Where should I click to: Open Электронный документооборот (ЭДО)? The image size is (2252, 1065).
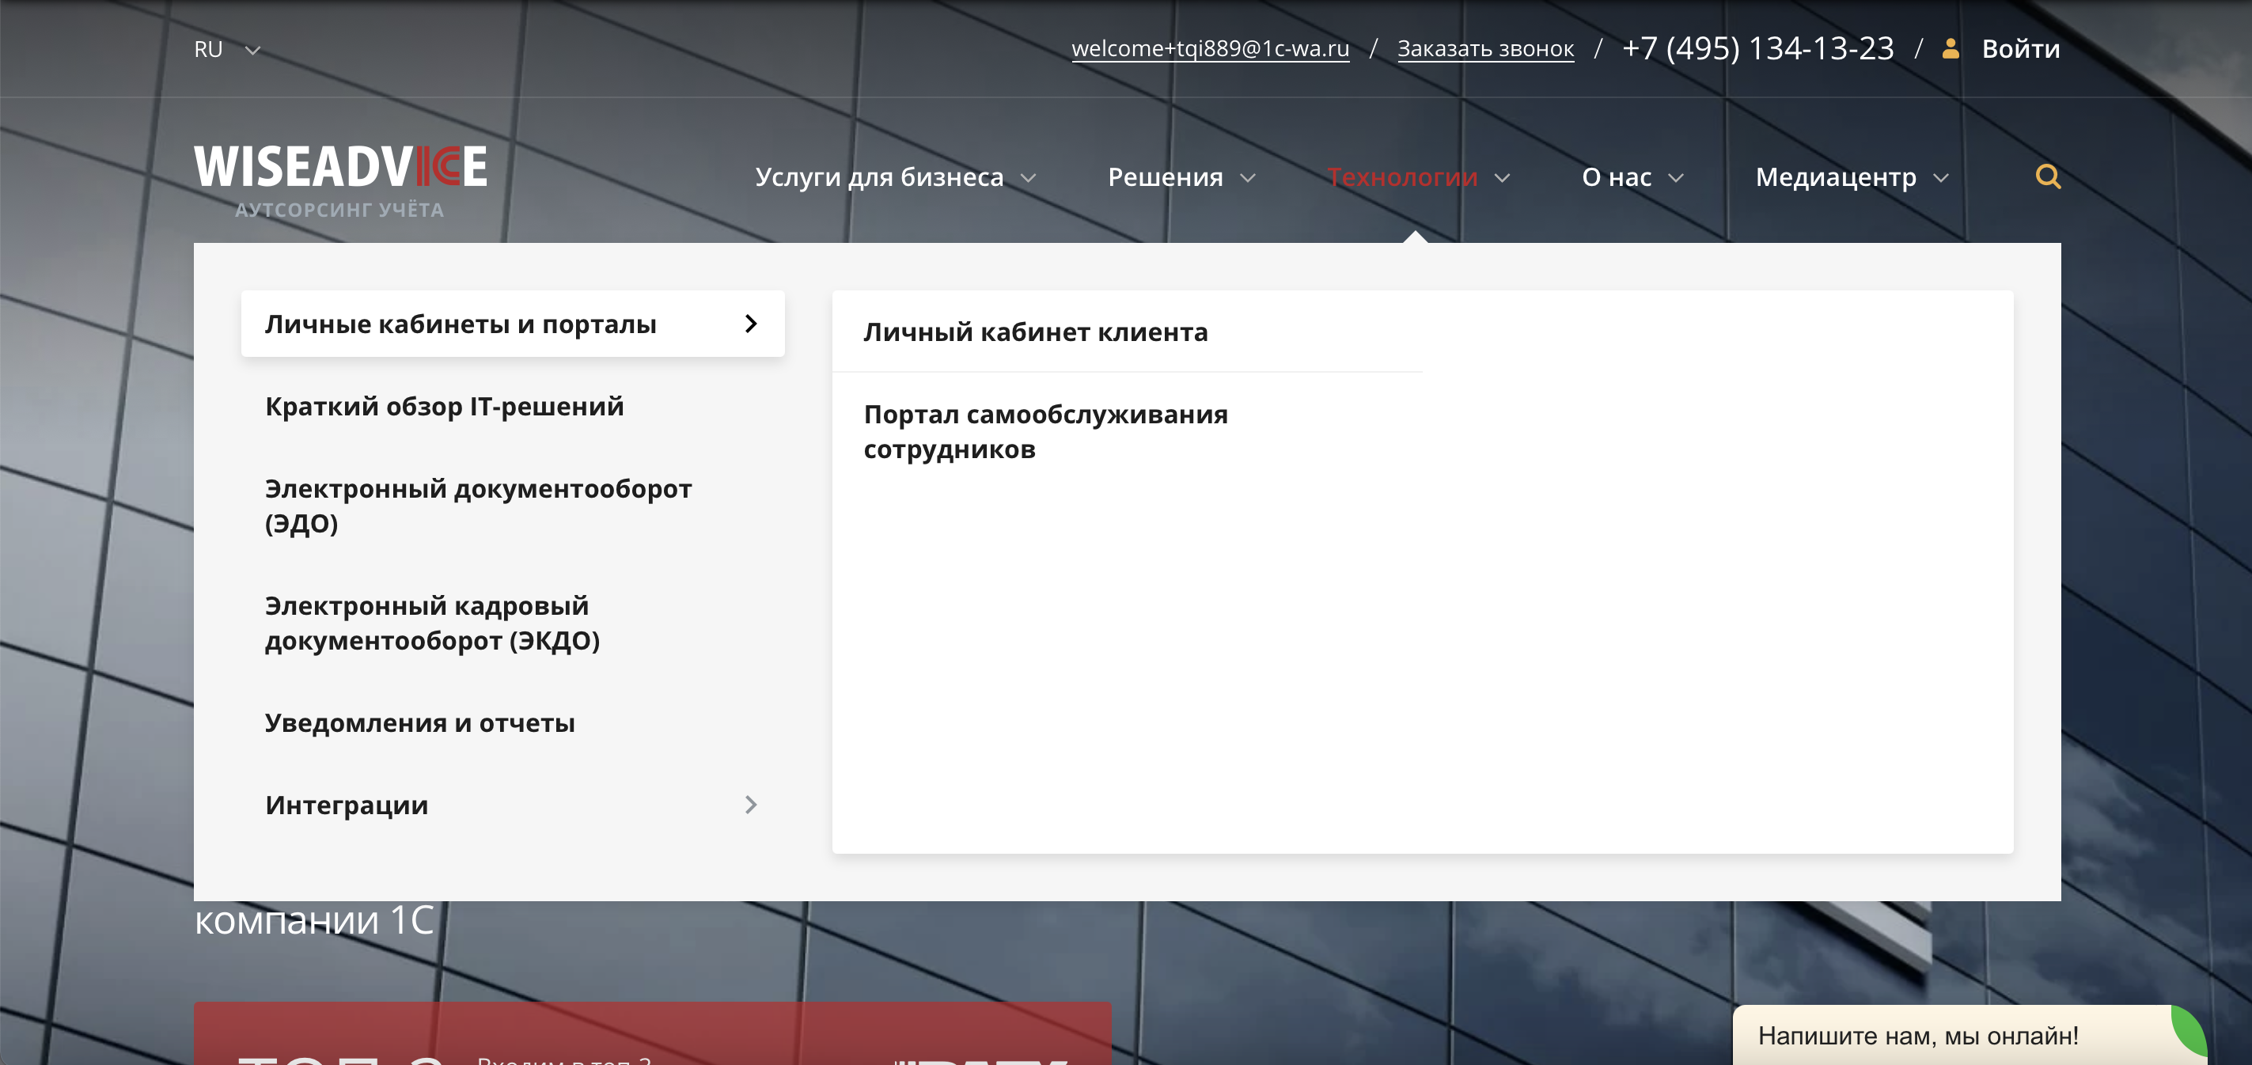(x=478, y=506)
